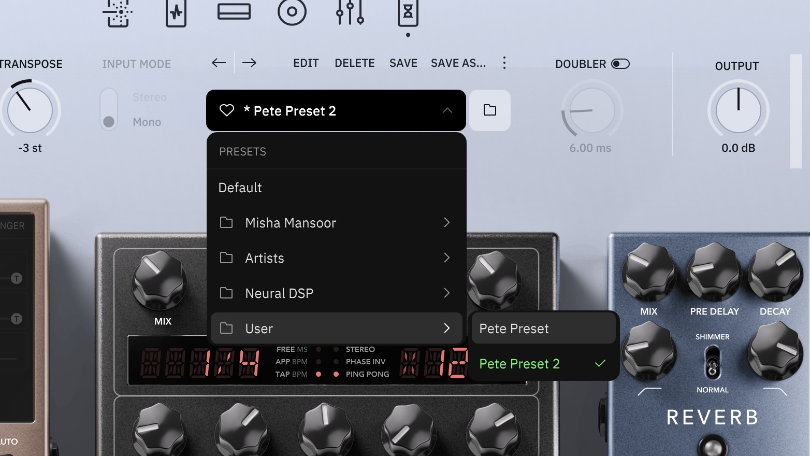Select TAP BPM on the delay pedal
810x456 pixels.
click(319, 374)
